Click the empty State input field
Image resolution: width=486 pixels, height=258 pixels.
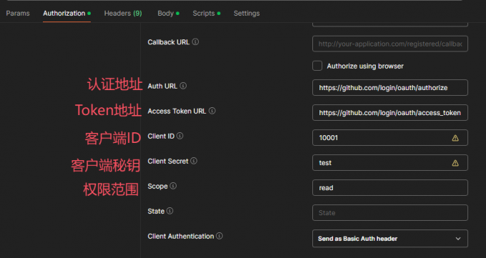pyautogui.click(x=390, y=213)
